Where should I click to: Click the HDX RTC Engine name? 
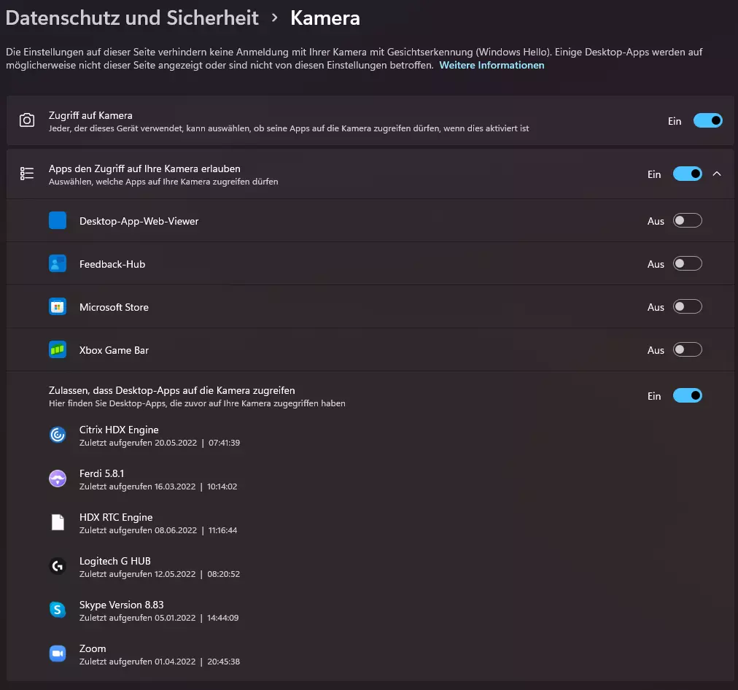coord(116,517)
